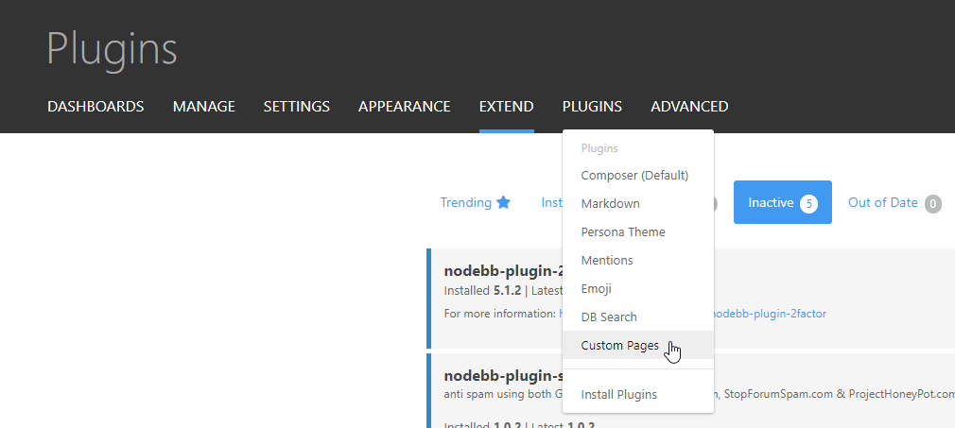Screen dimensions: 955x428
Task: Select the Mentions plugin entry
Action: (x=607, y=261)
